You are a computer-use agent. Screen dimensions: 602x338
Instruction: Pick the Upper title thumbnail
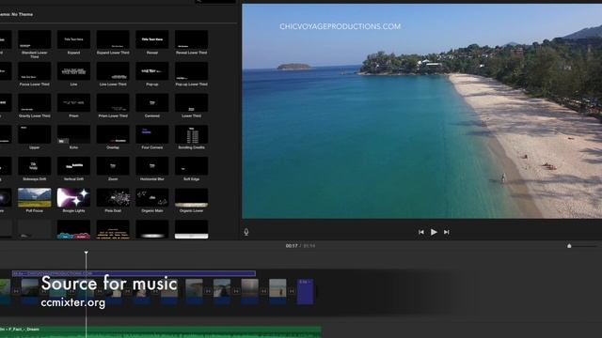(34, 134)
